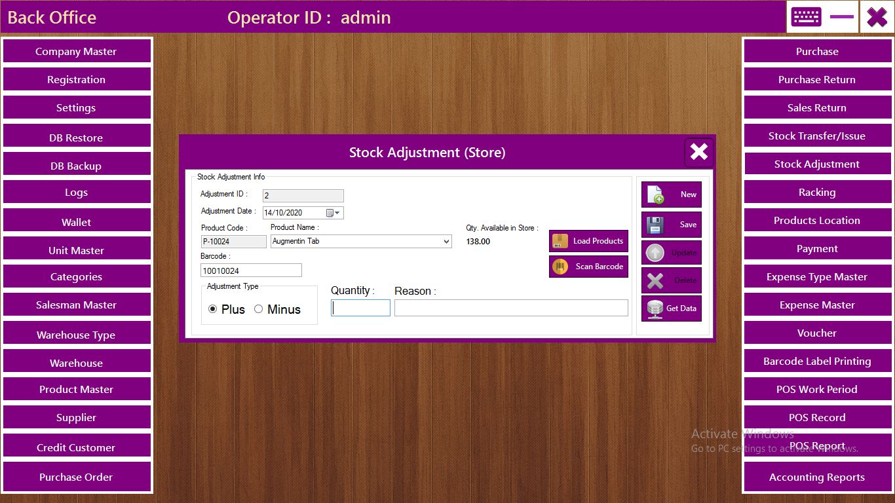Screen dimensions: 895x503
Task: Open the Registration module
Action: coord(77,79)
